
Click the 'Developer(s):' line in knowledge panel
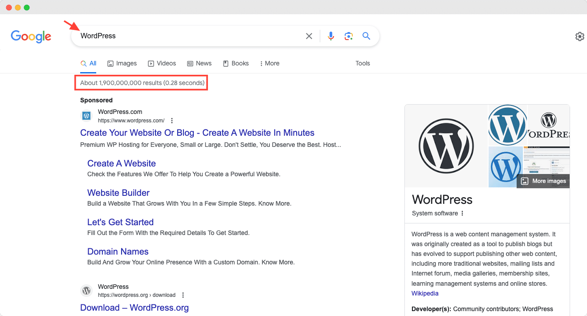point(482,309)
